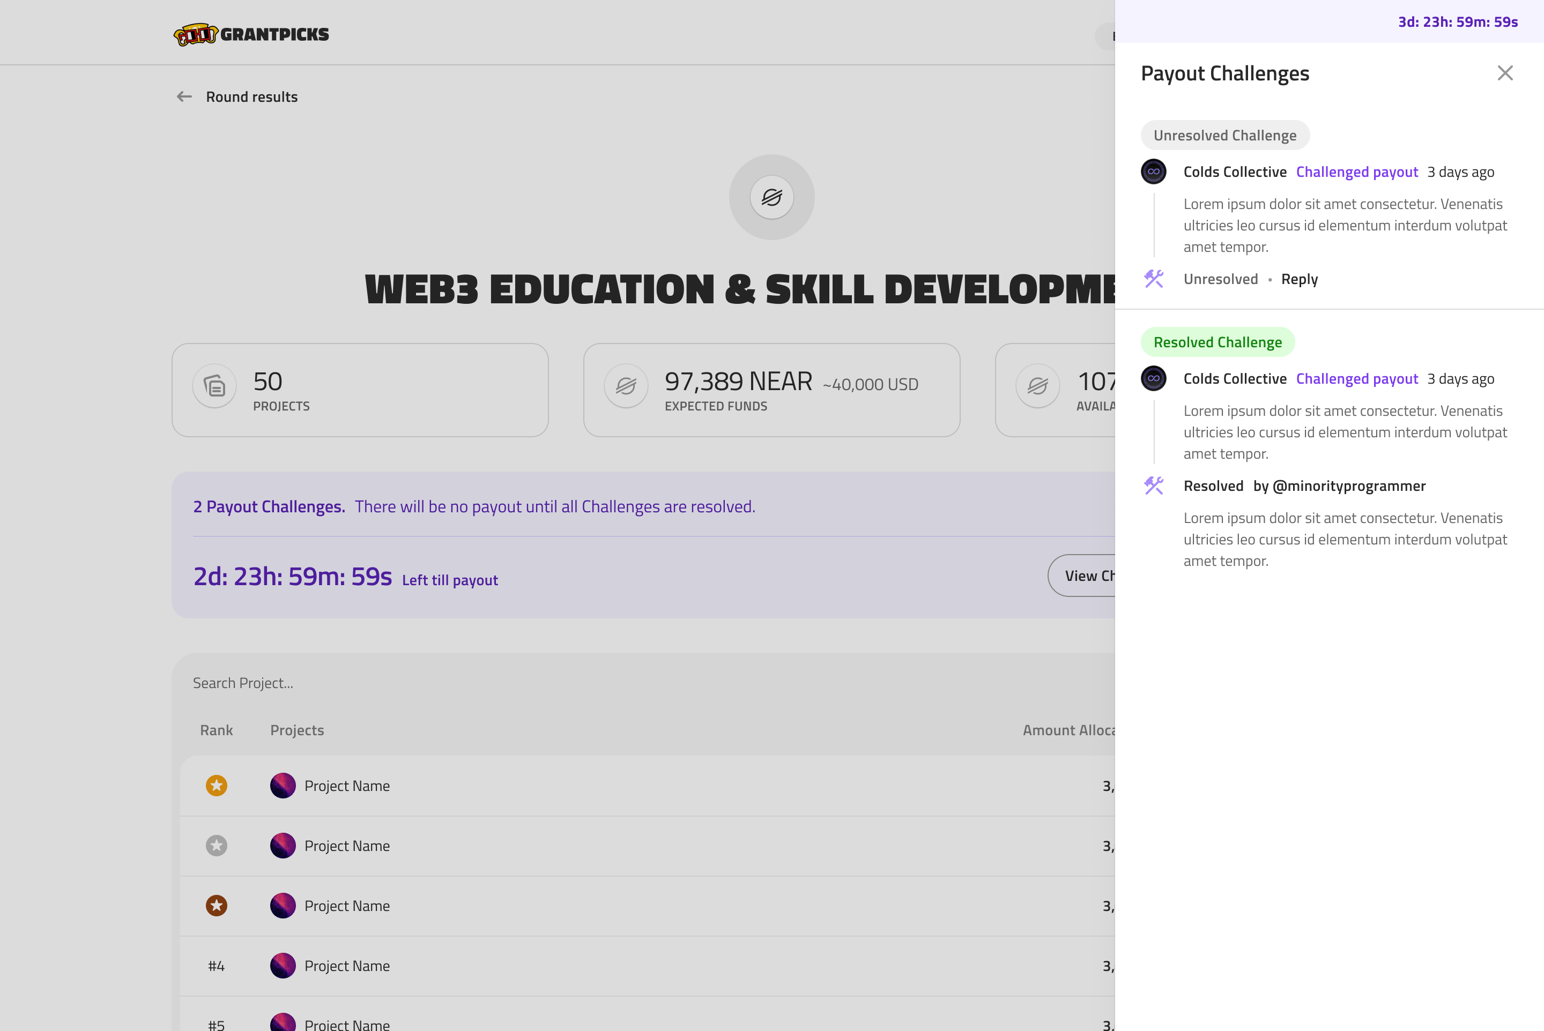Click the Expected Funds currency icon
Image resolution: width=1544 pixels, height=1031 pixels.
pos(626,386)
